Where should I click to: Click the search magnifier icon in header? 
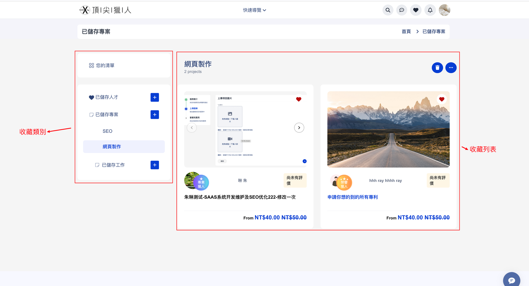(x=388, y=10)
